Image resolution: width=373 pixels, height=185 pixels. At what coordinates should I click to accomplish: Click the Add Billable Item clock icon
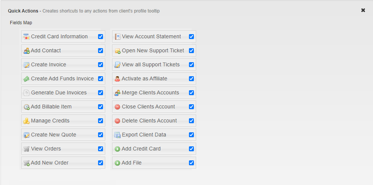coord(27,107)
